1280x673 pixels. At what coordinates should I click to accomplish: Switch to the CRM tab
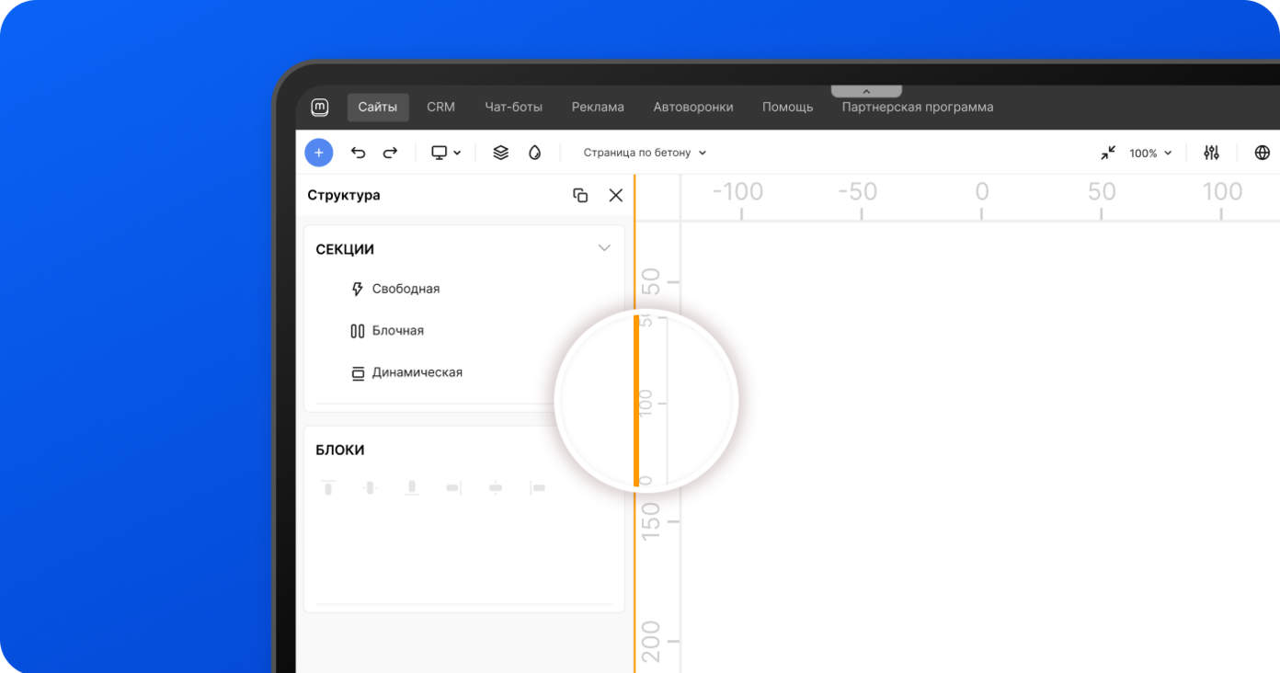(x=441, y=107)
